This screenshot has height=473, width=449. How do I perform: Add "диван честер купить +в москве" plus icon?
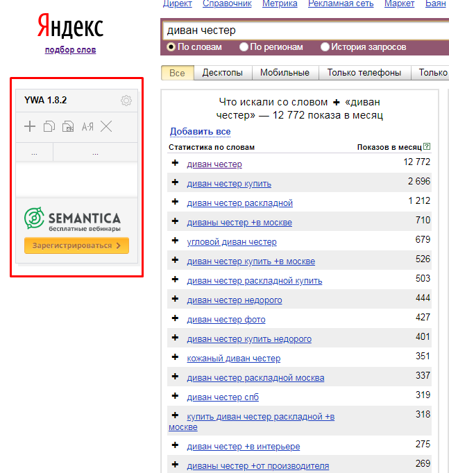point(175,259)
